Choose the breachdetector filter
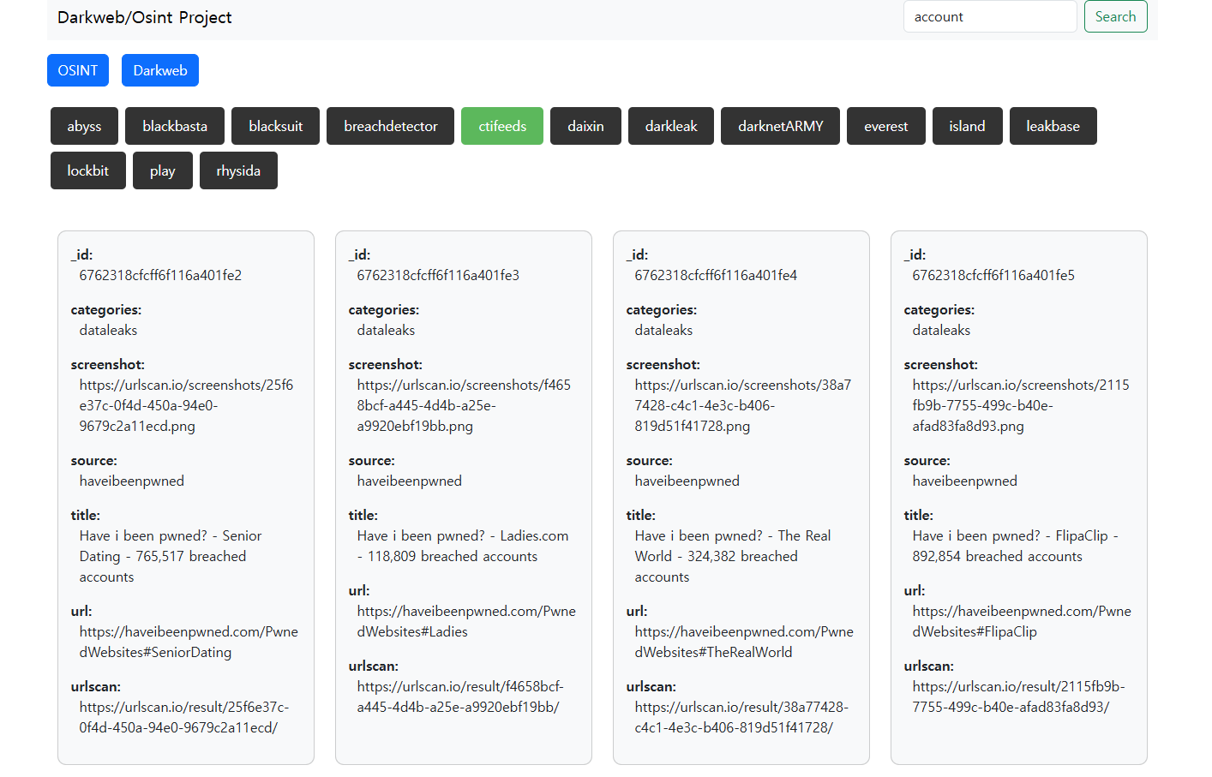The height and width of the screenshot is (777, 1212). [391, 126]
